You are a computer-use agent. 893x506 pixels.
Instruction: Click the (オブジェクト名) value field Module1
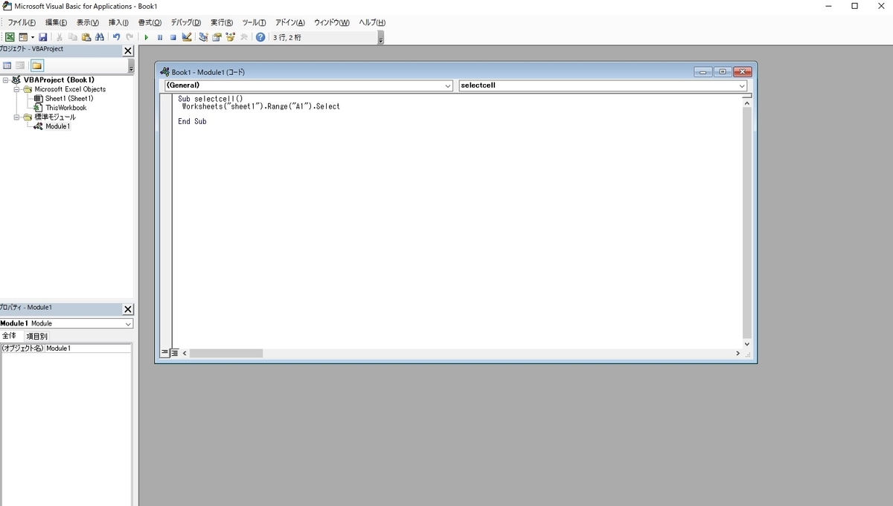click(x=88, y=348)
